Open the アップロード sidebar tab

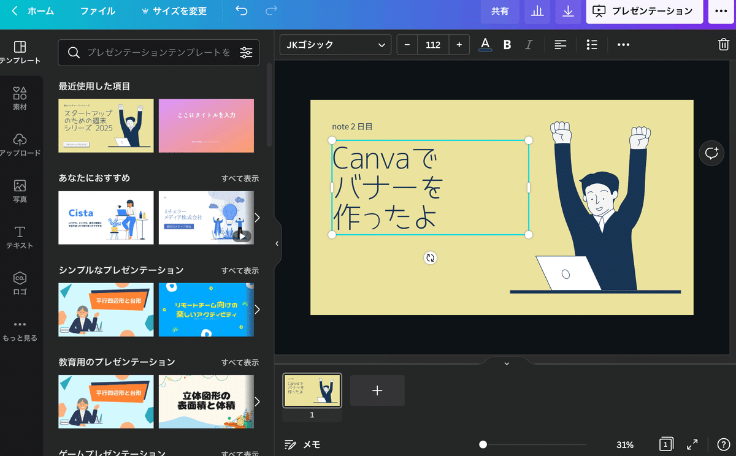pyautogui.click(x=20, y=145)
